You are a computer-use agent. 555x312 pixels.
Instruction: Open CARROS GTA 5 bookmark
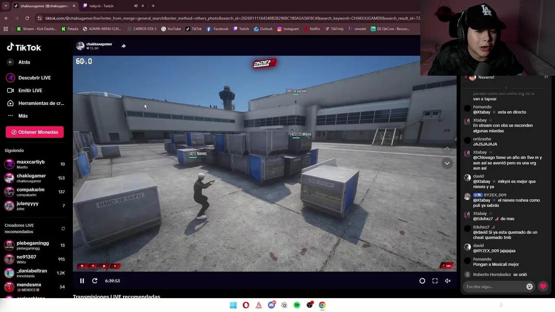[142, 29]
